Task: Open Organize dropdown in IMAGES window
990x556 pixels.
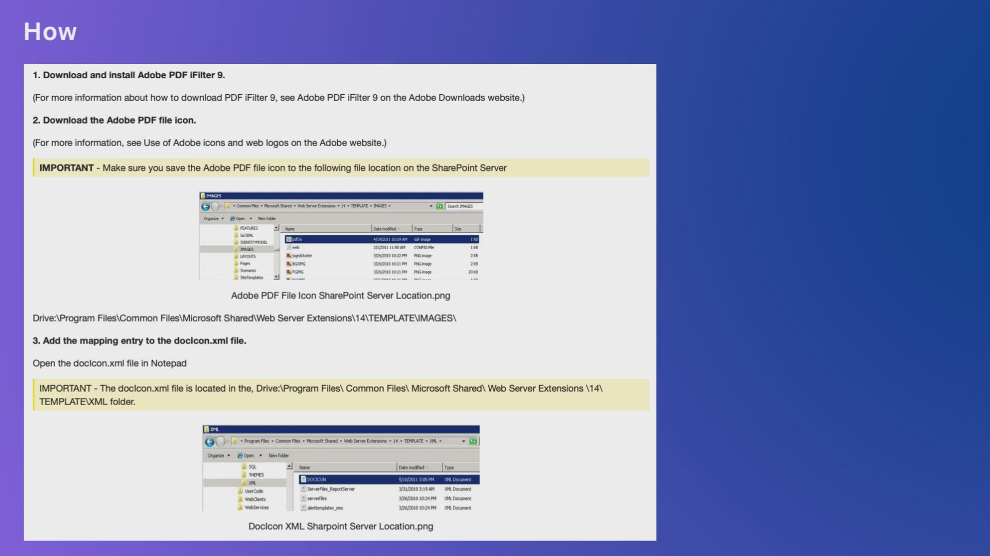Action: 213,219
